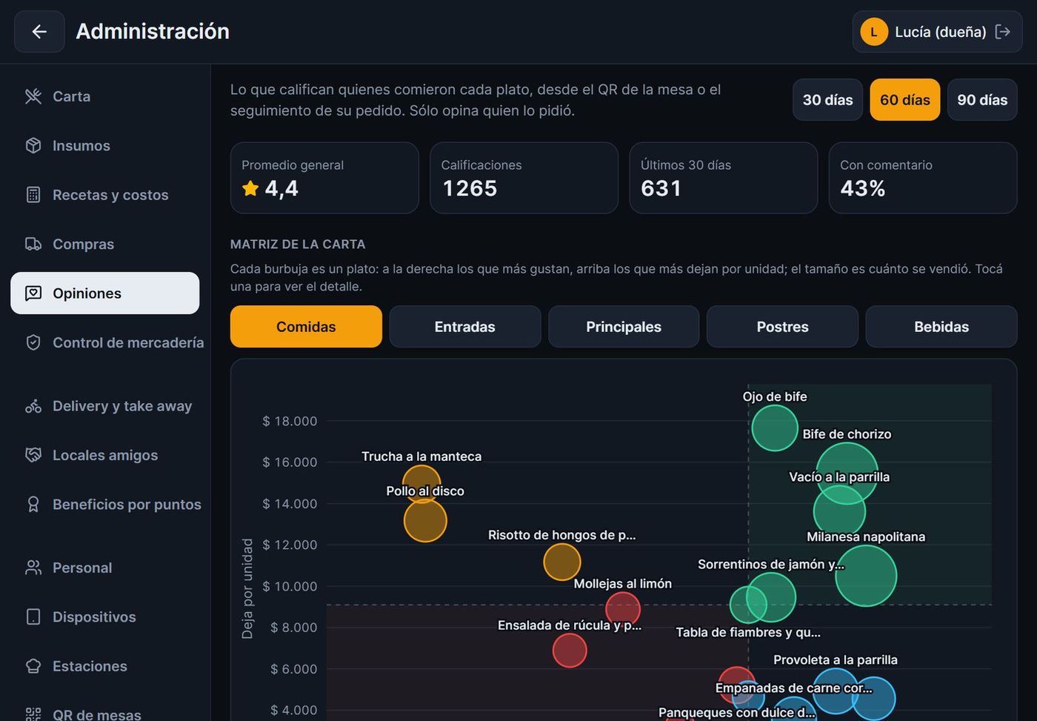Switch to the Bebidas tab
Image resolution: width=1037 pixels, height=721 pixels.
coord(941,327)
